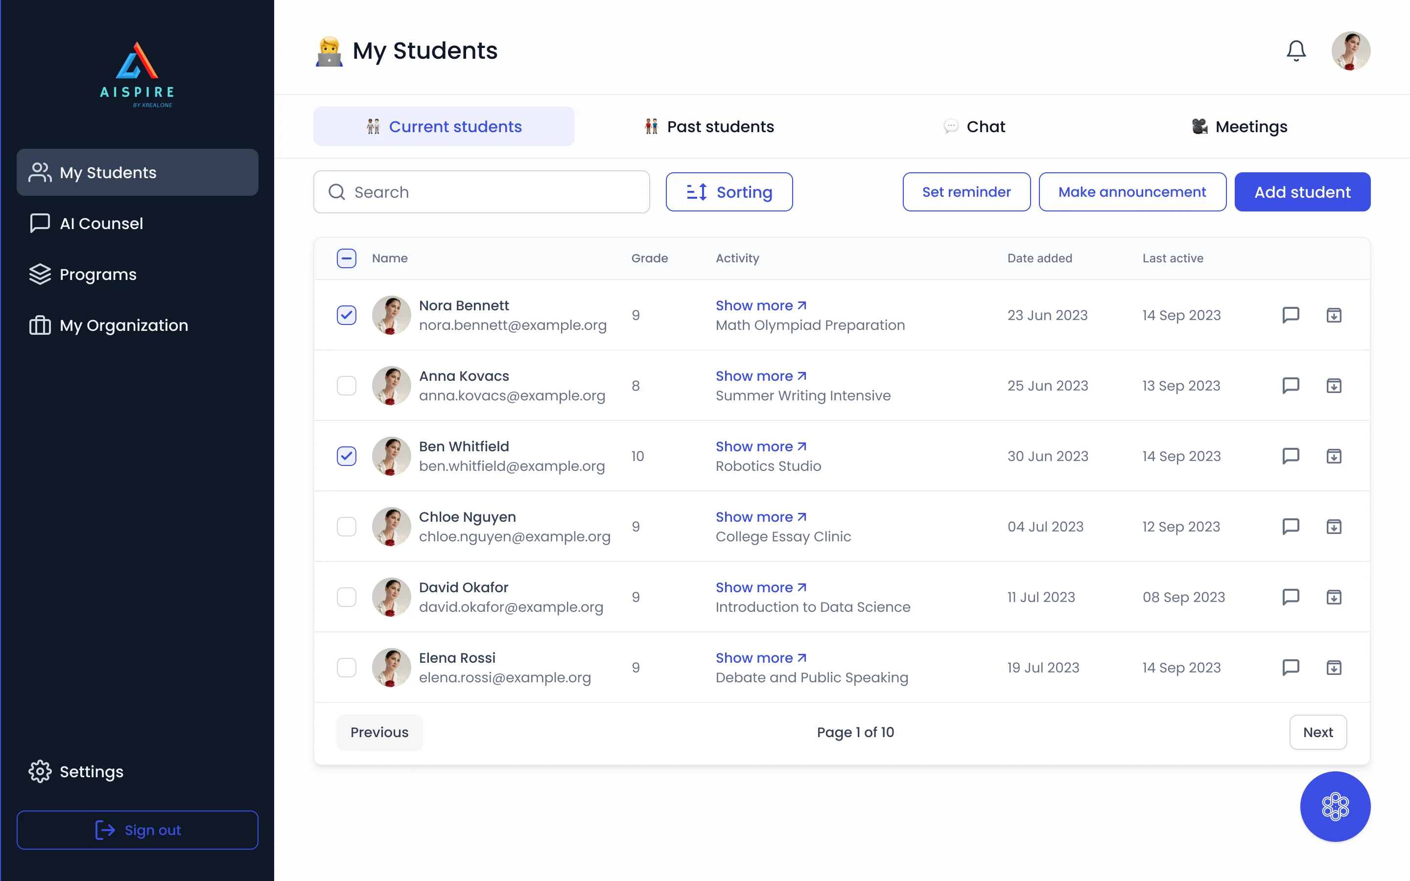Click Make announcement

click(x=1132, y=192)
